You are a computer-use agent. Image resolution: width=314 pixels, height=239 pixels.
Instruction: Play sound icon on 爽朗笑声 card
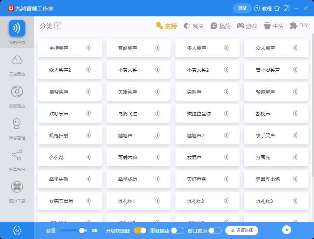tap(157, 48)
